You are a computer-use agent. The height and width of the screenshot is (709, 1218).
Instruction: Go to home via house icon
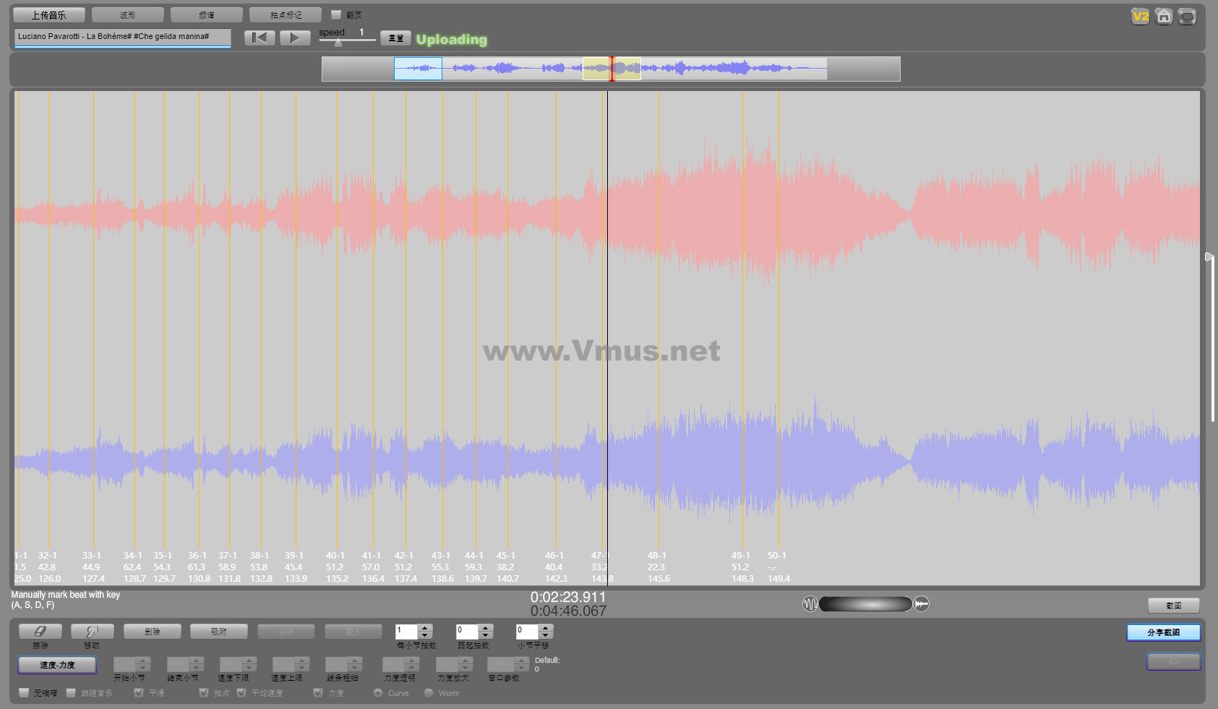coord(1163,17)
